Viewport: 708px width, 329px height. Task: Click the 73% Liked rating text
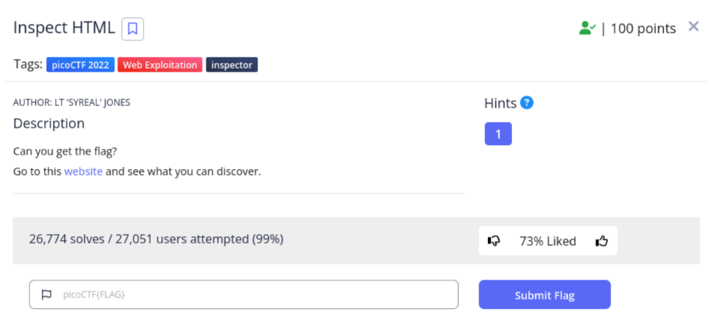pos(548,241)
